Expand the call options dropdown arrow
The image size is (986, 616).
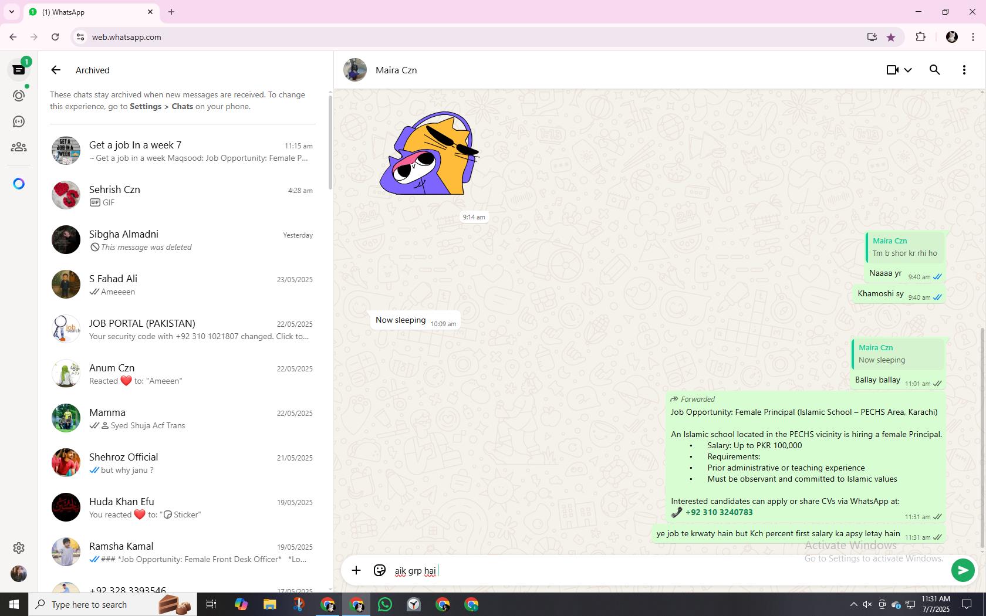point(908,70)
